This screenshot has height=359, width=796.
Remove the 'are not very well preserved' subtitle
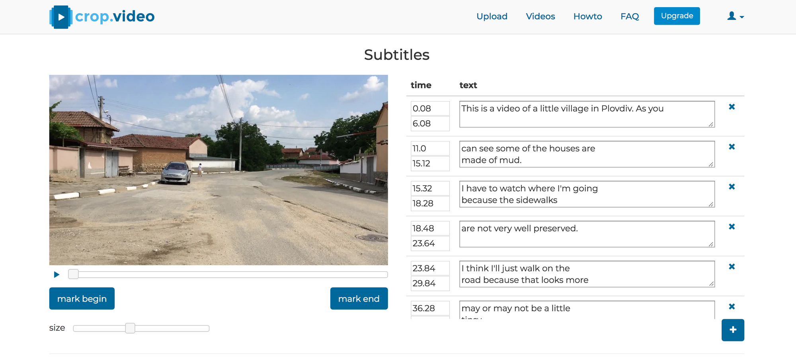pyautogui.click(x=732, y=227)
